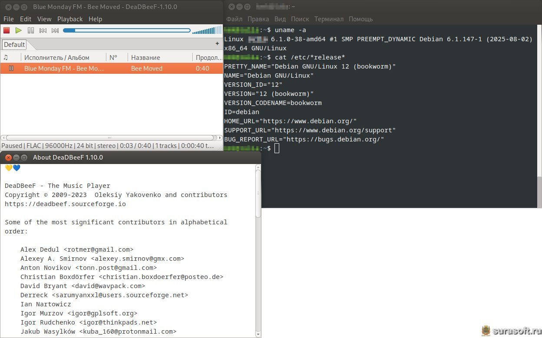Click the Jakub Wasylków contributor line
The width and height of the screenshot is (542, 338).
tap(99, 331)
